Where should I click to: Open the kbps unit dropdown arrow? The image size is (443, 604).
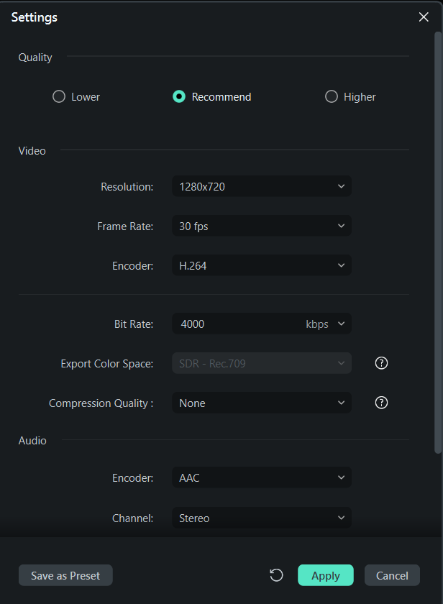341,324
